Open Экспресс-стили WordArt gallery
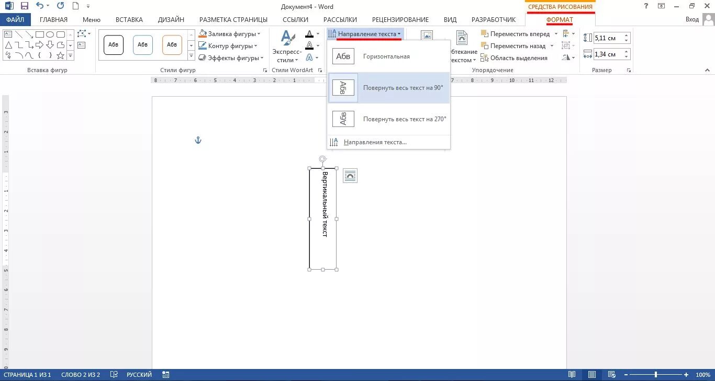 tap(287, 47)
